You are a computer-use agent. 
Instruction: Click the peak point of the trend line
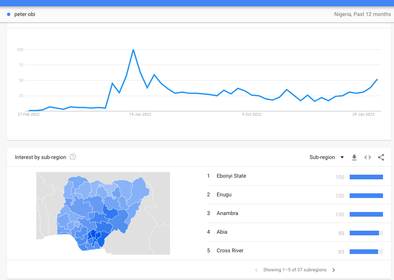pos(133,50)
